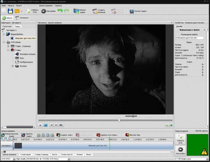Open the Фоны bottom tab

click(x=89, y=155)
